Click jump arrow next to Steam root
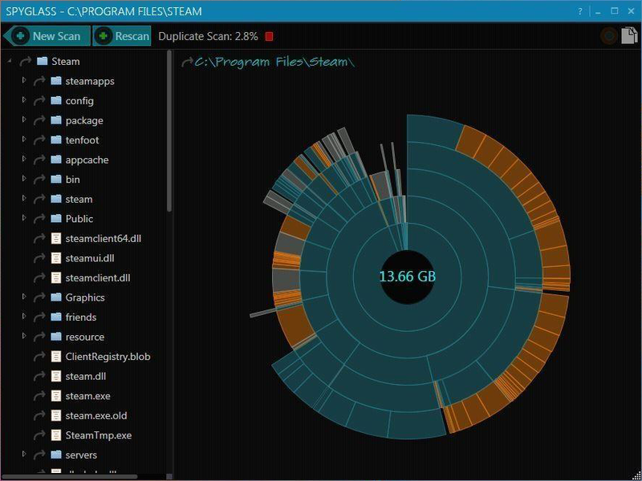 tap(26, 62)
